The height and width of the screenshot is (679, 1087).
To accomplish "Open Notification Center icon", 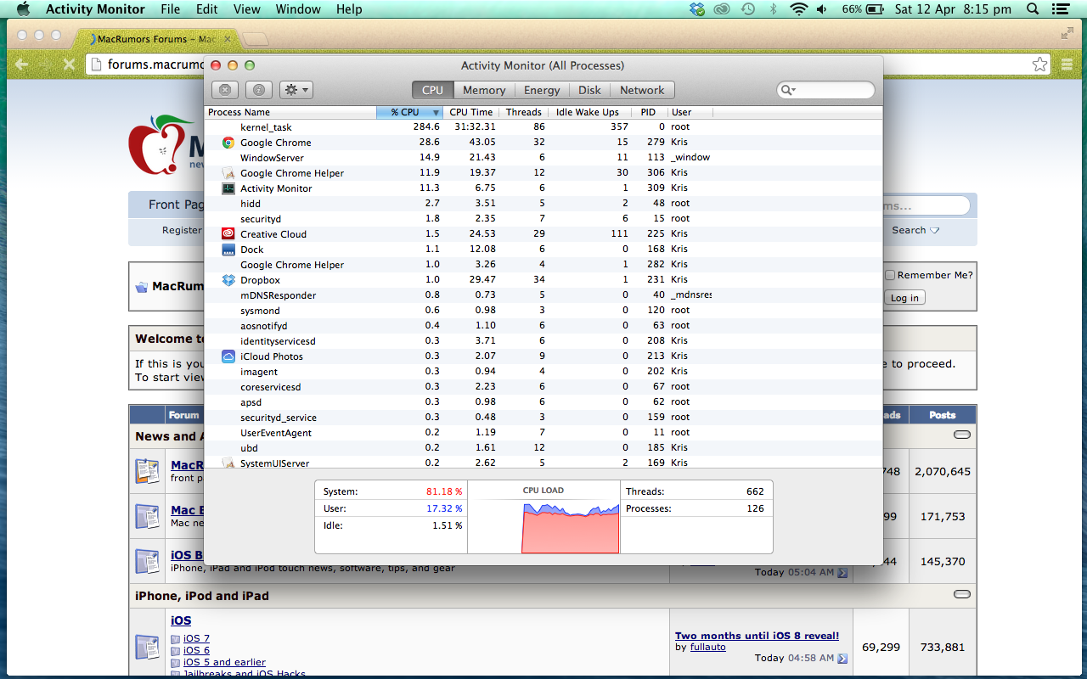I will click(x=1060, y=9).
